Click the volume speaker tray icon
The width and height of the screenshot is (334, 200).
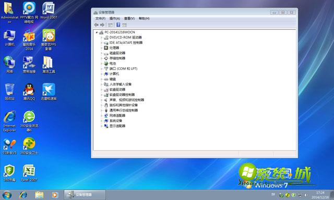tap(306, 195)
